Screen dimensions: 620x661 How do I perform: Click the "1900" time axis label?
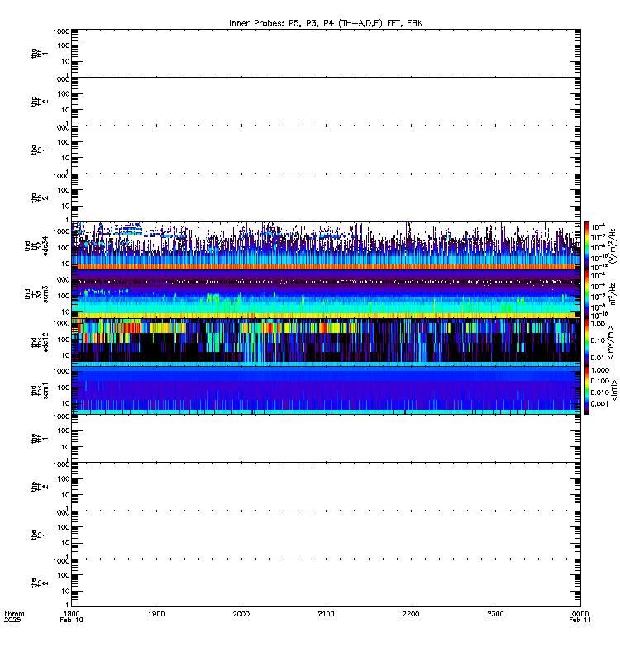[156, 614]
